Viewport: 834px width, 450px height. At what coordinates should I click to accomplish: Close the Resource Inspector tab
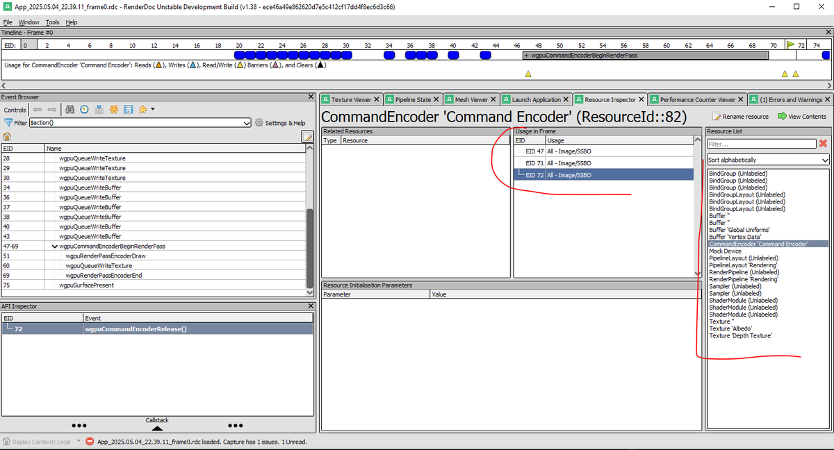point(642,100)
